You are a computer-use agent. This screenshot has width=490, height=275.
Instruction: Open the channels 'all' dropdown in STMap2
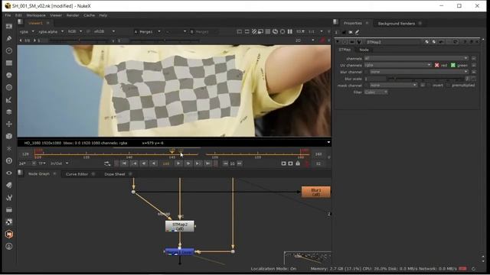point(416,58)
